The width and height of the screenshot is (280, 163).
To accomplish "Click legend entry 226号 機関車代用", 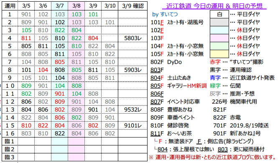I will (234, 102).
